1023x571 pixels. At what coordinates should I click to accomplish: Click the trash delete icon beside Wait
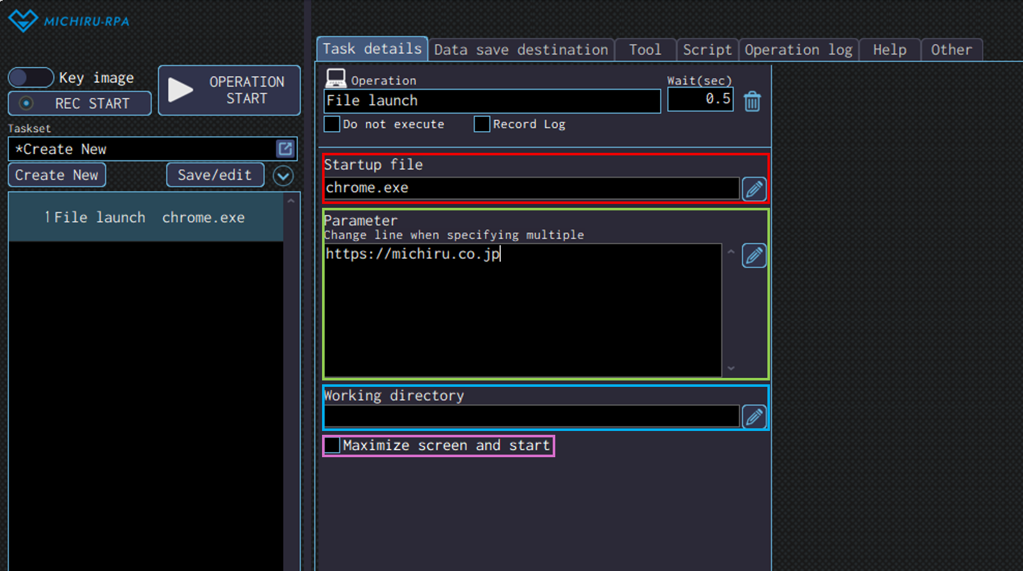coord(752,101)
